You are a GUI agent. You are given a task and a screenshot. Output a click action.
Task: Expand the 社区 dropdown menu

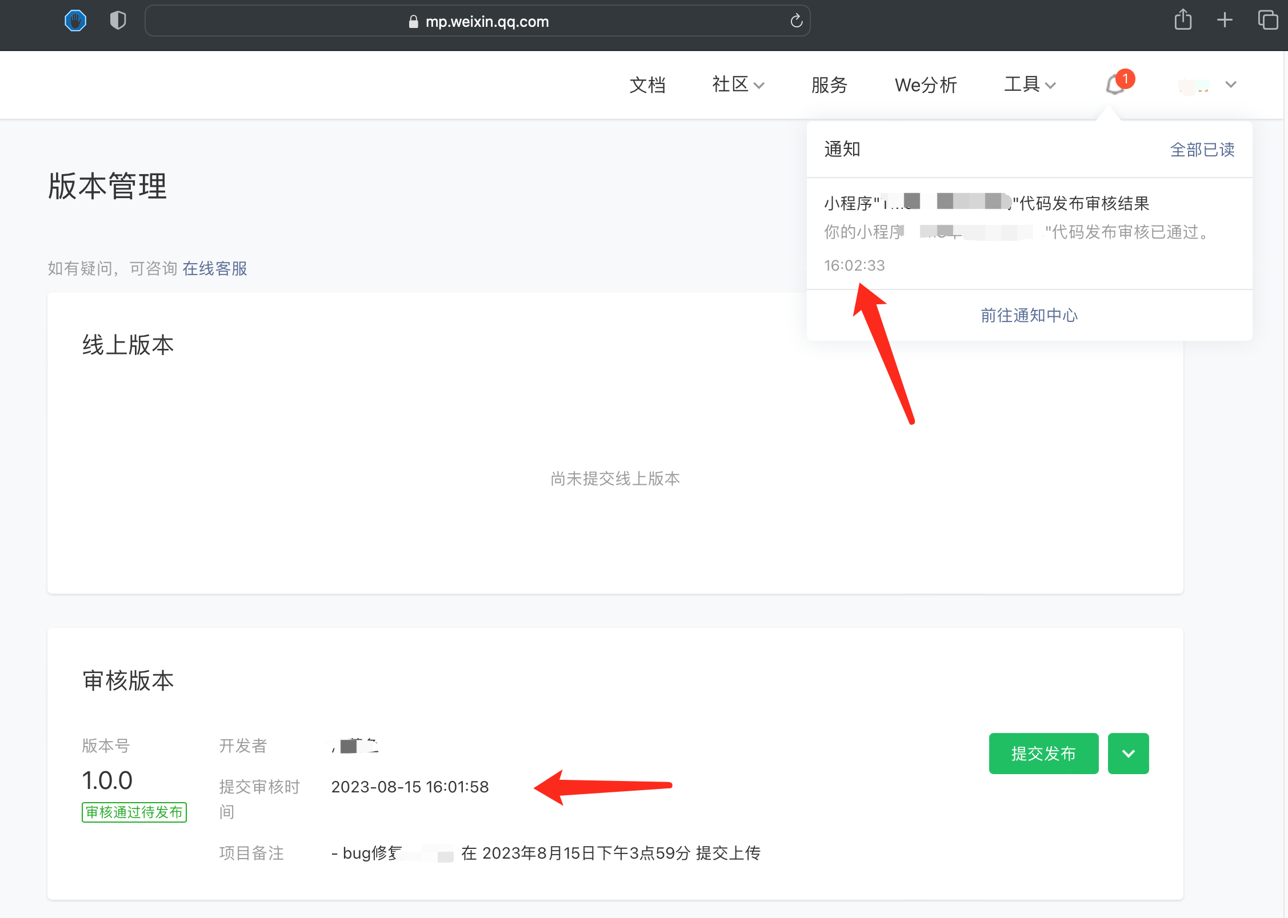point(738,84)
